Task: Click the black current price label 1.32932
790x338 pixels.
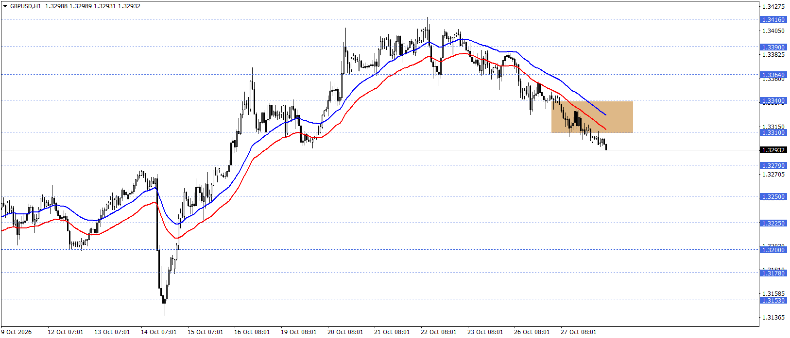Action: click(x=773, y=150)
